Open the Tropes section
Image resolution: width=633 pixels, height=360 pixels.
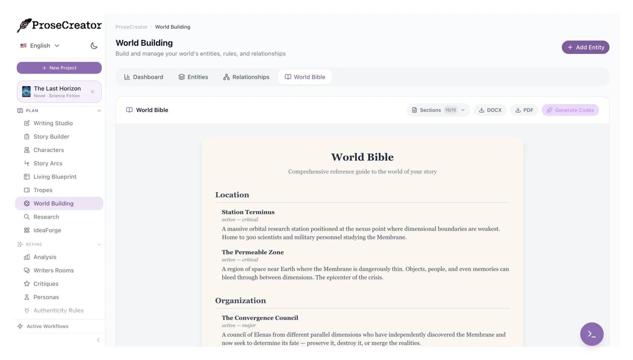(x=43, y=190)
